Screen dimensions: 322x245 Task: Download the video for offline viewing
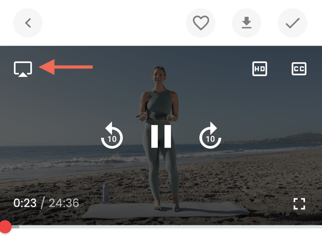coord(247,23)
